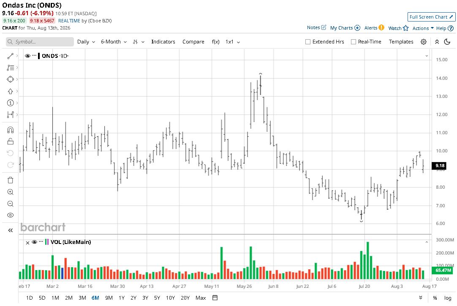
Task: Expand trend line tool submenu arrow
Action: (17, 56)
